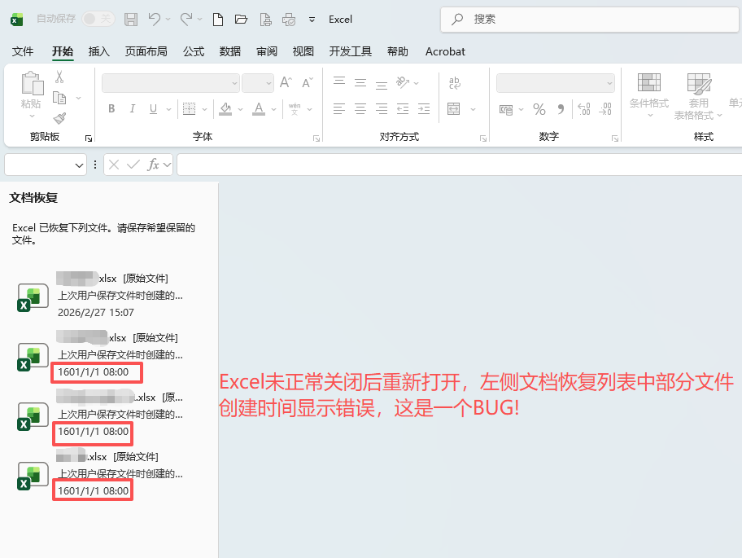Switch to the 页面布局 tab

pyautogui.click(x=146, y=51)
